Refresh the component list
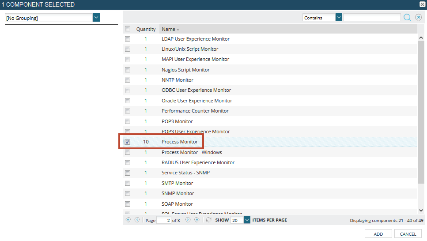This screenshot has width=427, height=241. click(209, 220)
